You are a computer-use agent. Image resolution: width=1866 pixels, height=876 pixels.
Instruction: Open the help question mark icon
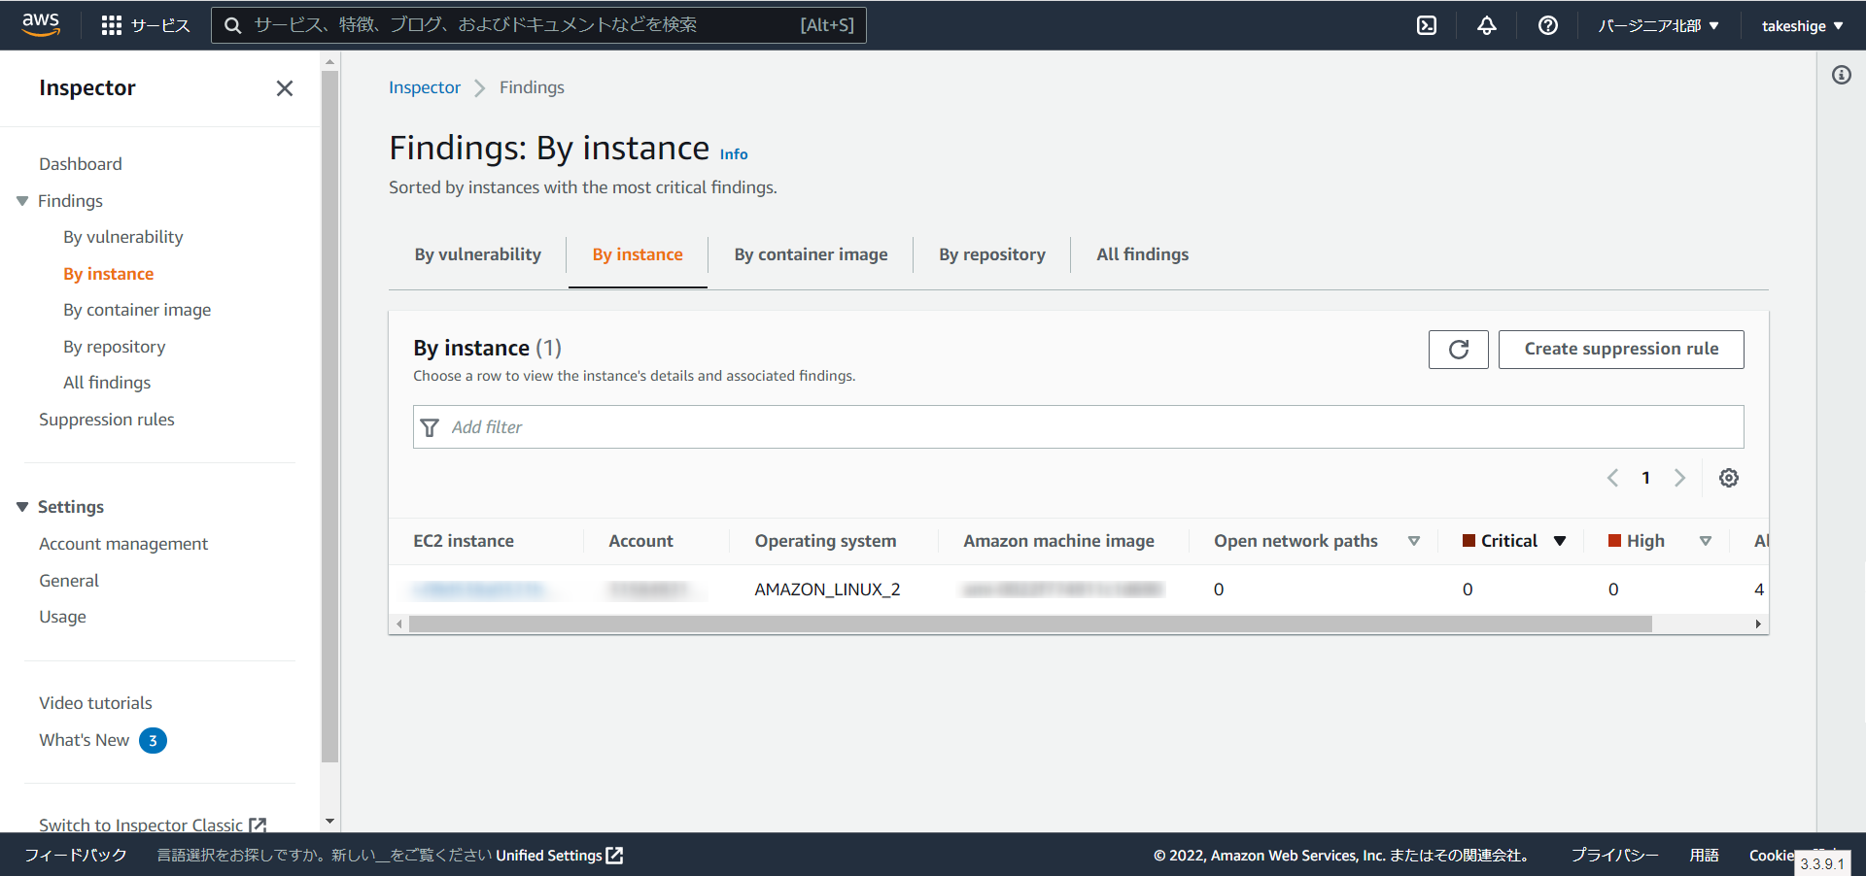pos(1548,25)
